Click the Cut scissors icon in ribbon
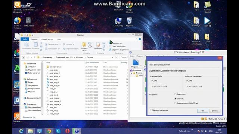 pos(41,43)
